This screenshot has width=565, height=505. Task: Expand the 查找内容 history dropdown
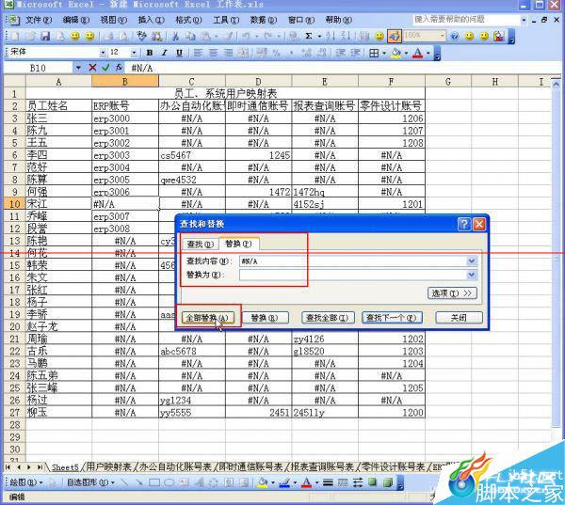click(472, 260)
